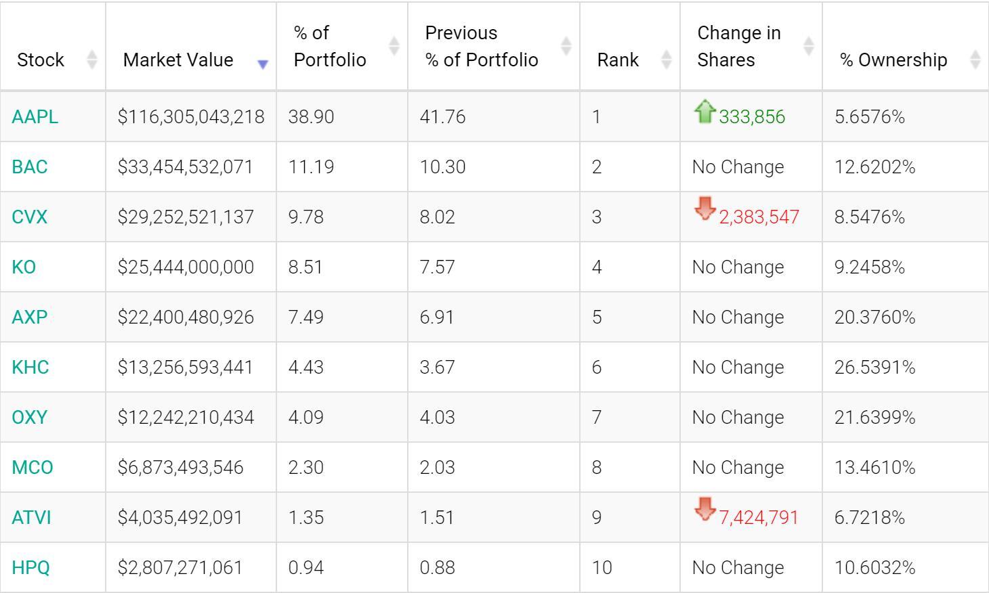
Task: Click No Change in BAC row
Action: (x=738, y=167)
